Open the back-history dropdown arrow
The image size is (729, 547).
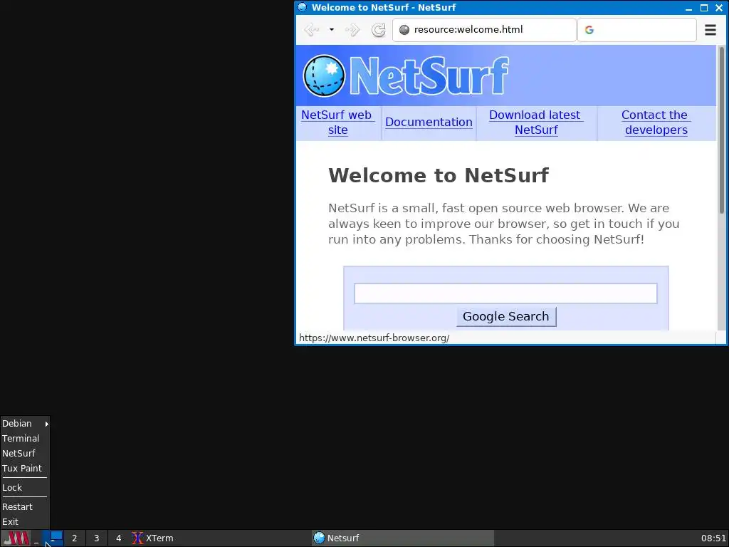point(332,30)
